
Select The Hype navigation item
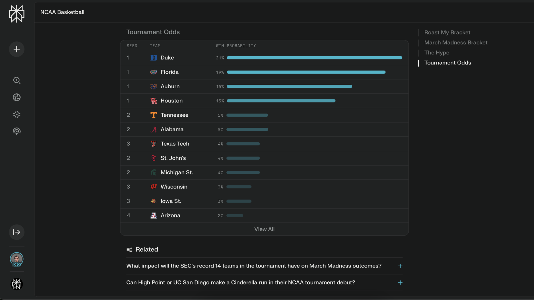[437, 52]
